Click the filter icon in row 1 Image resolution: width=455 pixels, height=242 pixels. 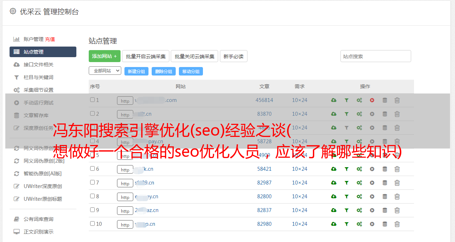(346, 100)
